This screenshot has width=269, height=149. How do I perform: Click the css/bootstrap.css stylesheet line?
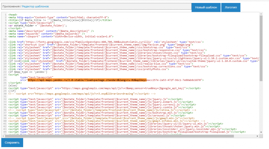coord(99,47)
